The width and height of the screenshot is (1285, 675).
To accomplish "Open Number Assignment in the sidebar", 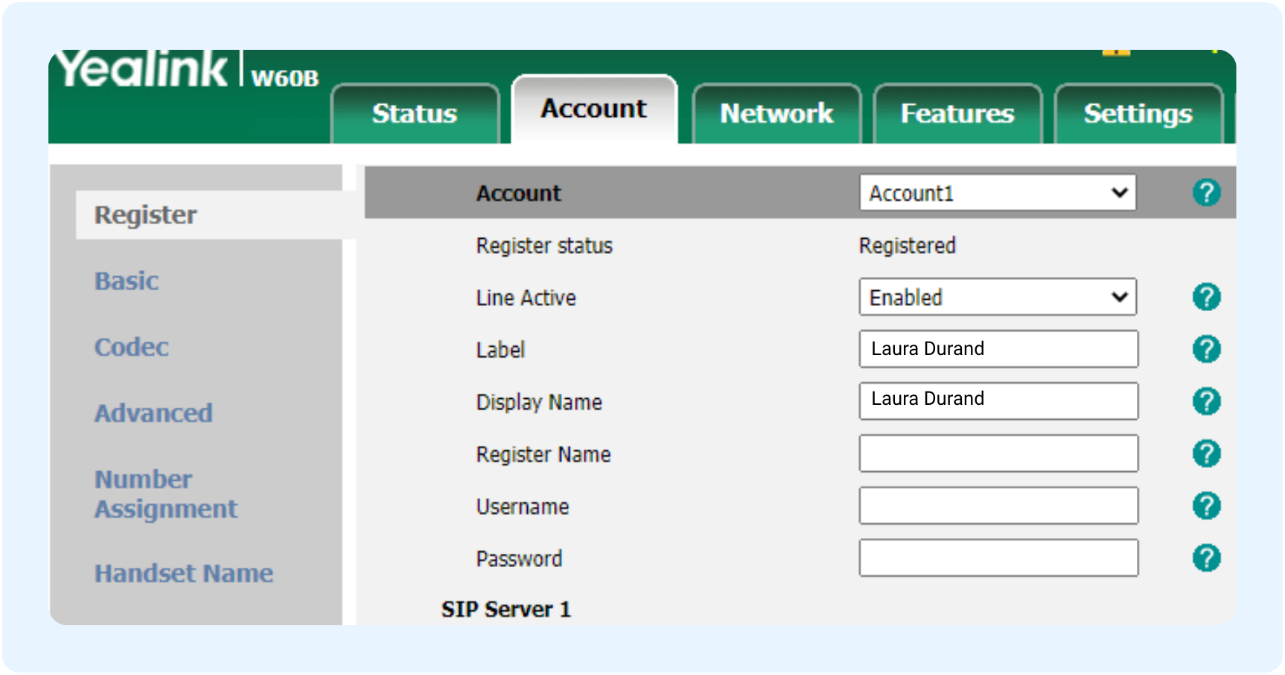I will pos(165,494).
